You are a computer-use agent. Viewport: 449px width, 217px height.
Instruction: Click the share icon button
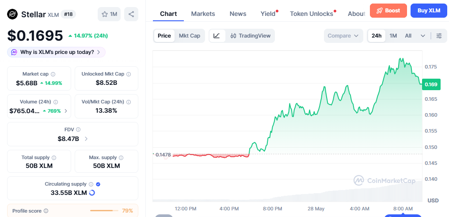(x=131, y=14)
